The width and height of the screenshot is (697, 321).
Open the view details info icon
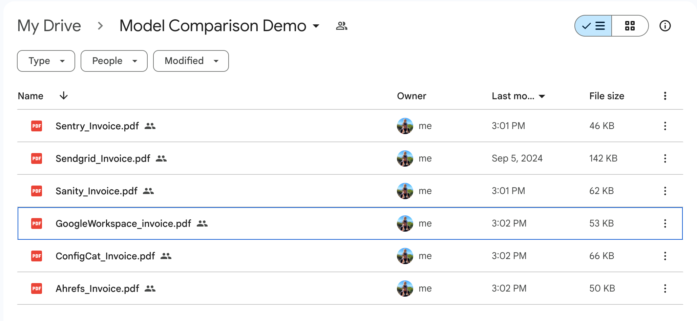(x=665, y=26)
